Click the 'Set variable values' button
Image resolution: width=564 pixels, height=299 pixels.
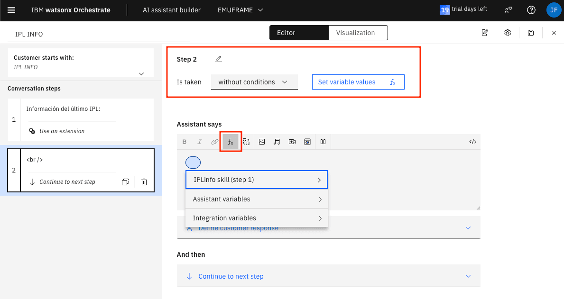click(357, 82)
